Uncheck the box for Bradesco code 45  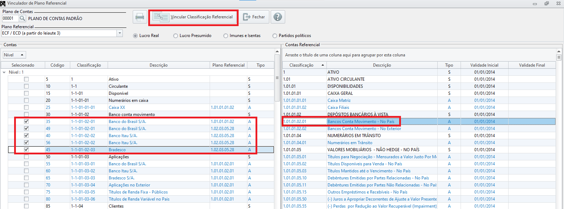tap(26, 150)
